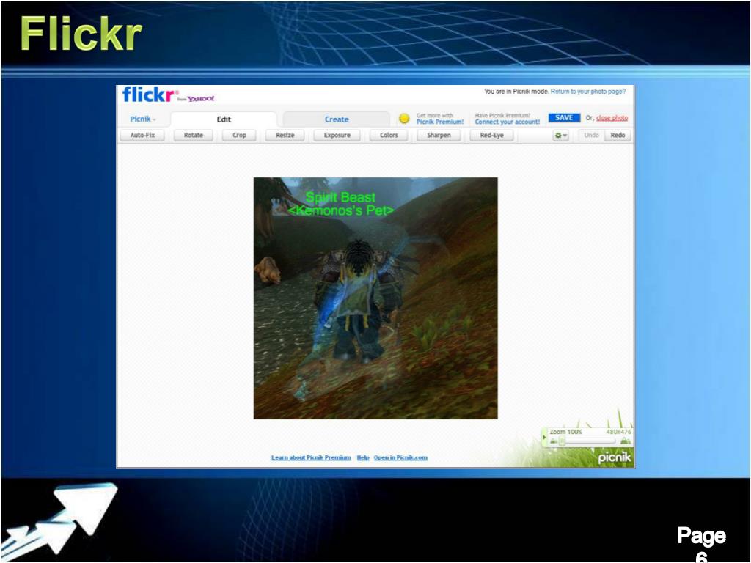Open the Colors adjustment
751x563 pixels.
(389, 136)
